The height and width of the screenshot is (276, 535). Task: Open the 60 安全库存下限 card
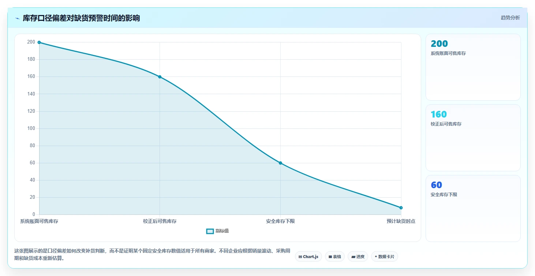(x=473, y=208)
